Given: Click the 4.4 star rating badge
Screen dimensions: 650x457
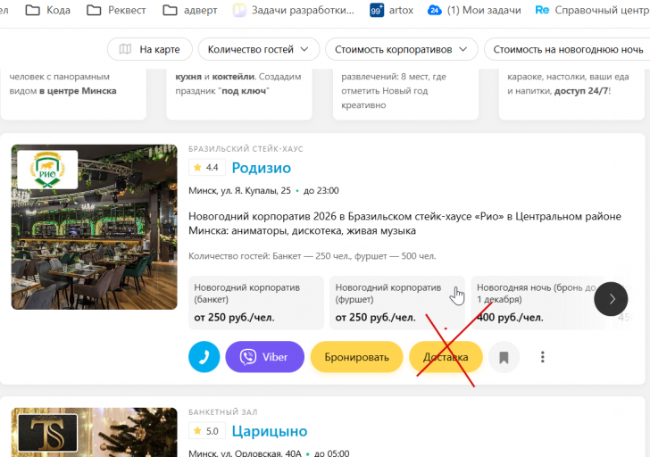Looking at the screenshot, I should [x=207, y=168].
